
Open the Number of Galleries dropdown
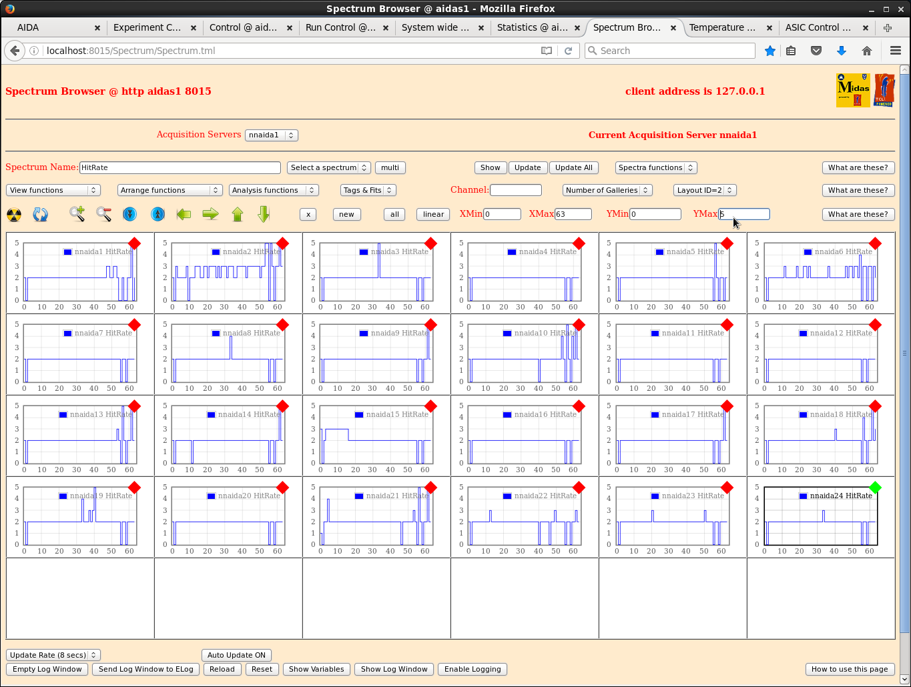coord(607,190)
